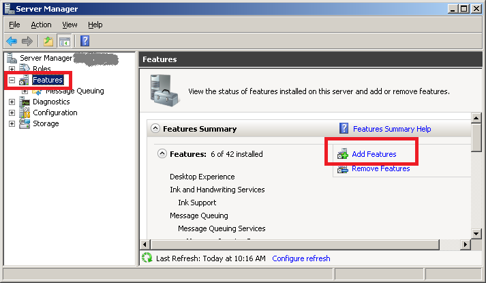Click the Configuration tree icon
This screenshot has width=486, height=283.
[25, 113]
